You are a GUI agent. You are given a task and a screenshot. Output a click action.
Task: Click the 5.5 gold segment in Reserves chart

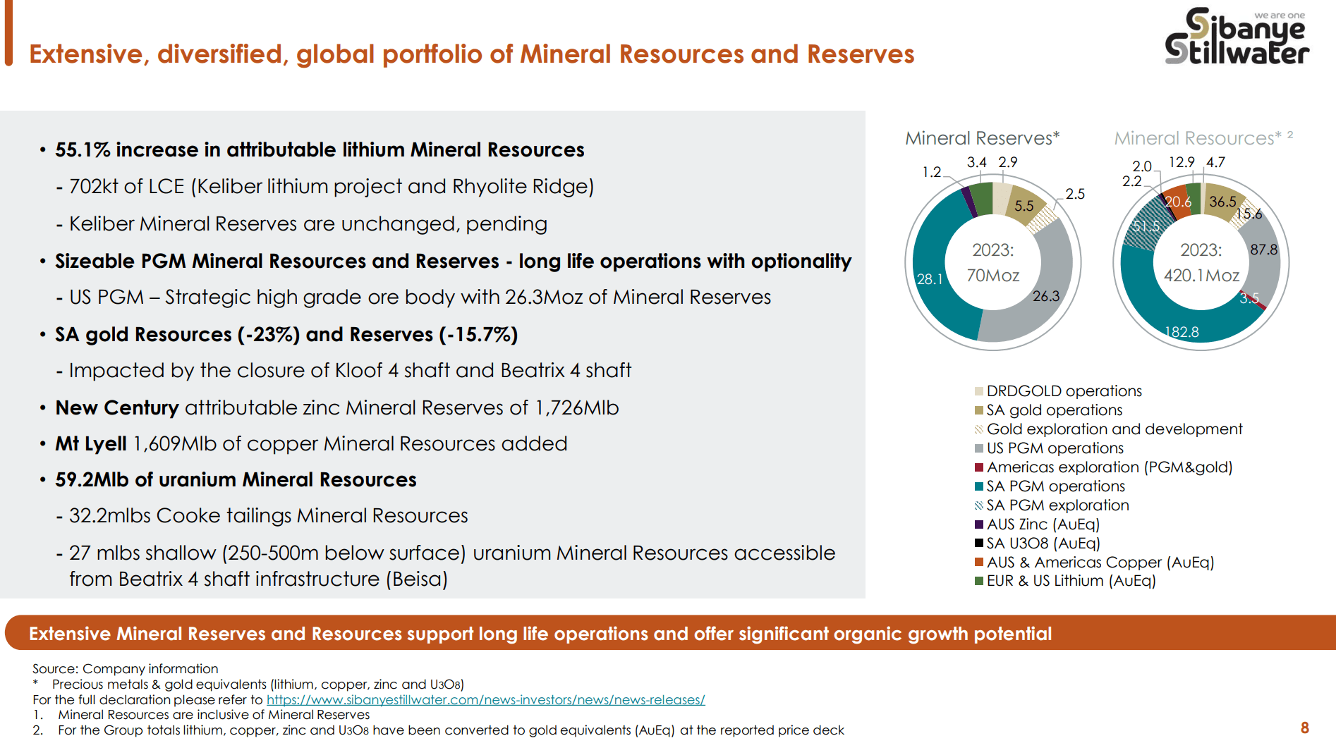coord(1024,206)
